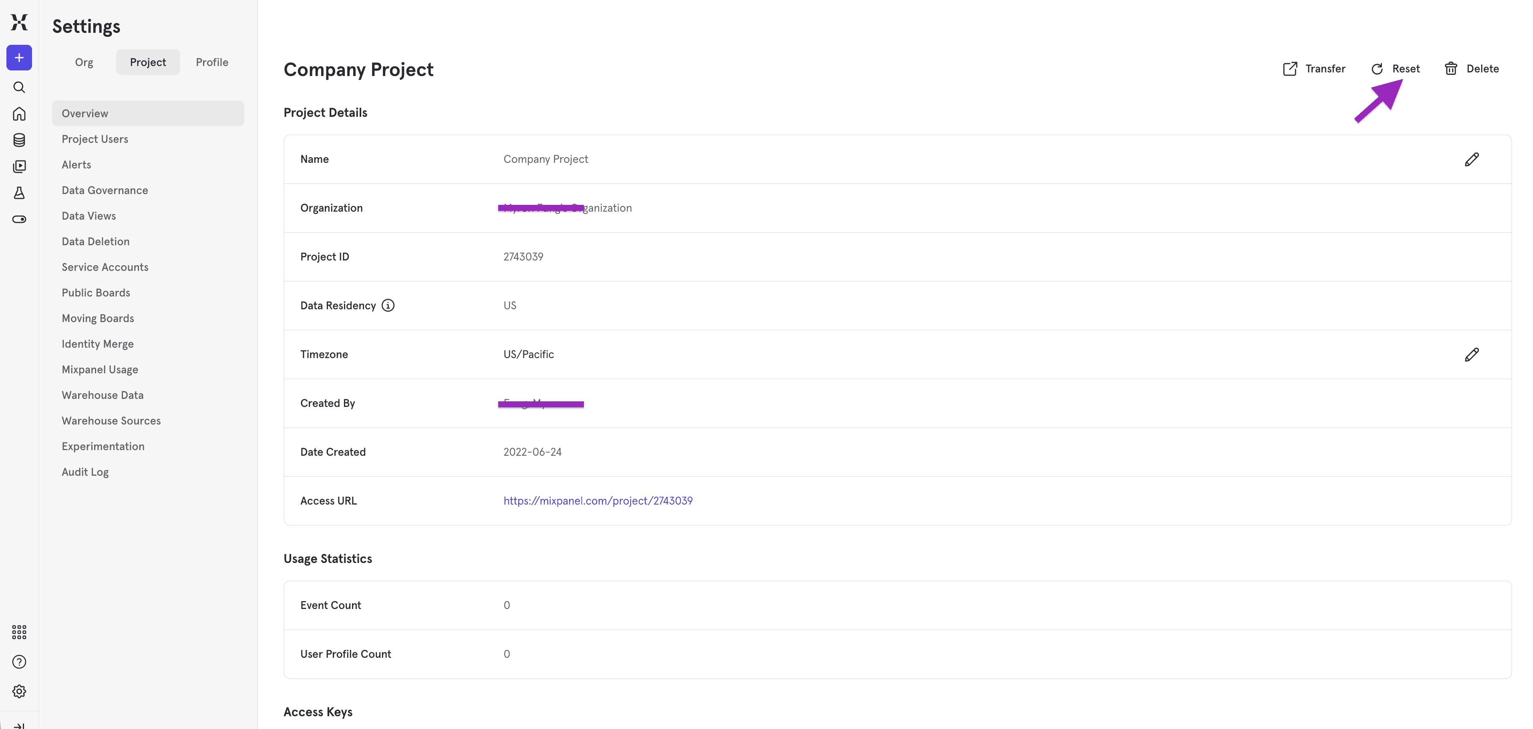The width and height of the screenshot is (1533, 729).
Task: Select Warehouse Sources in the settings menu
Action: pyautogui.click(x=111, y=421)
